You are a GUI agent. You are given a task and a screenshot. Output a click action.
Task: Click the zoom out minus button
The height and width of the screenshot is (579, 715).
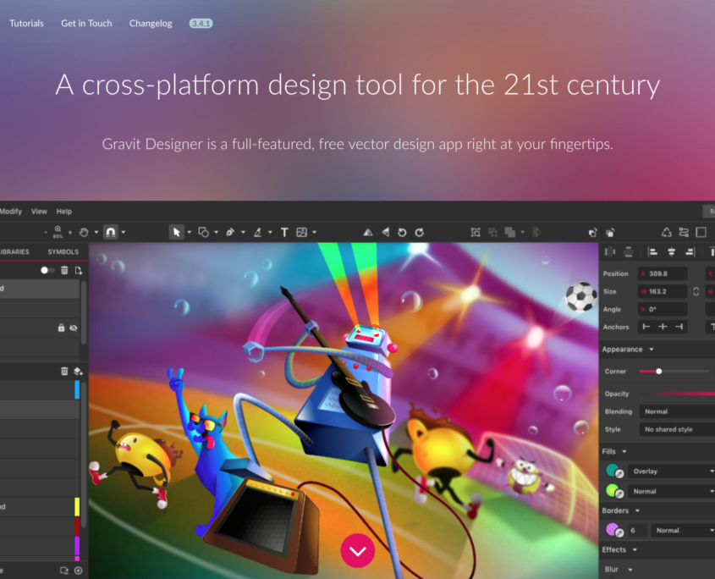(x=46, y=233)
